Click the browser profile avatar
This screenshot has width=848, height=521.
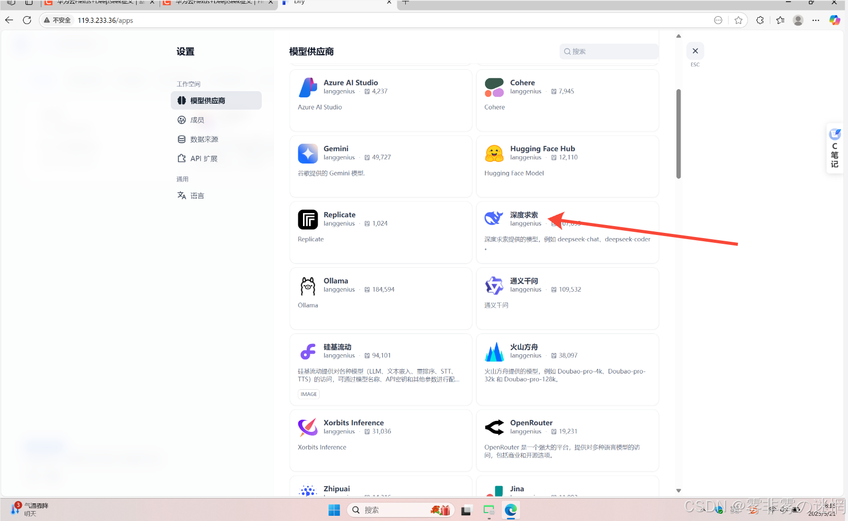coord(798,20)
